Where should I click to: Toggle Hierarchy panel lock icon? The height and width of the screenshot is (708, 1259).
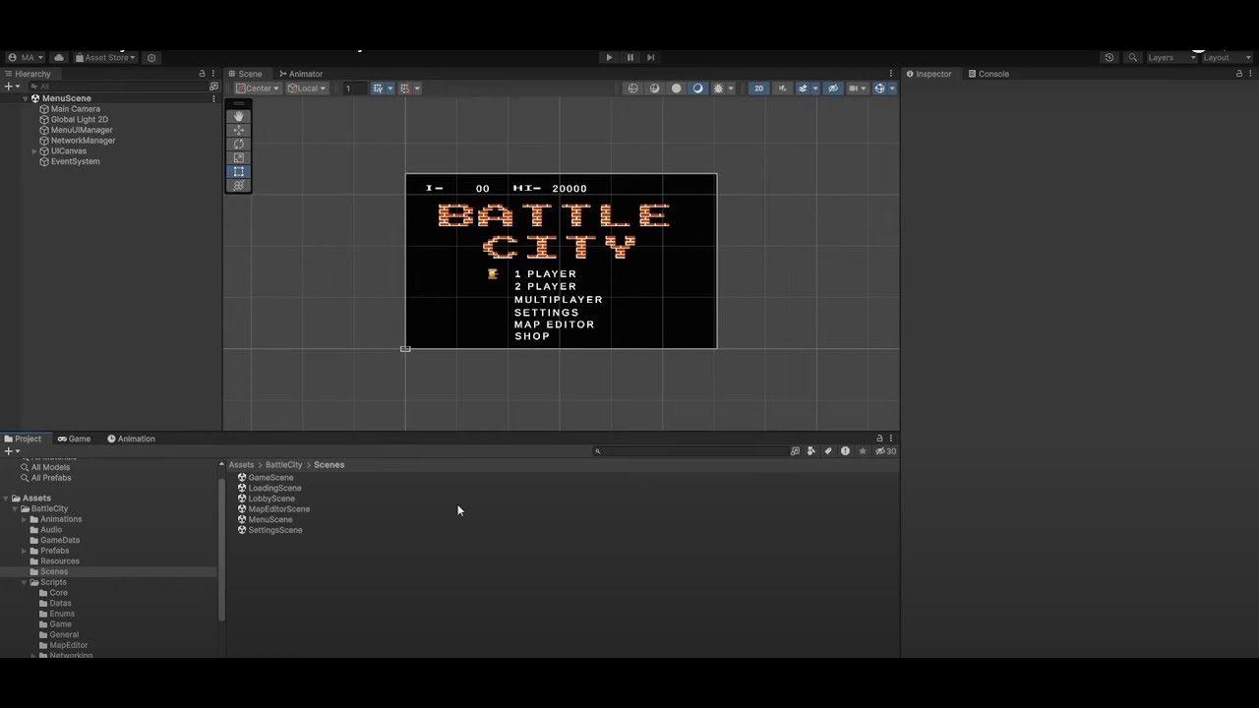click(202, 74)
